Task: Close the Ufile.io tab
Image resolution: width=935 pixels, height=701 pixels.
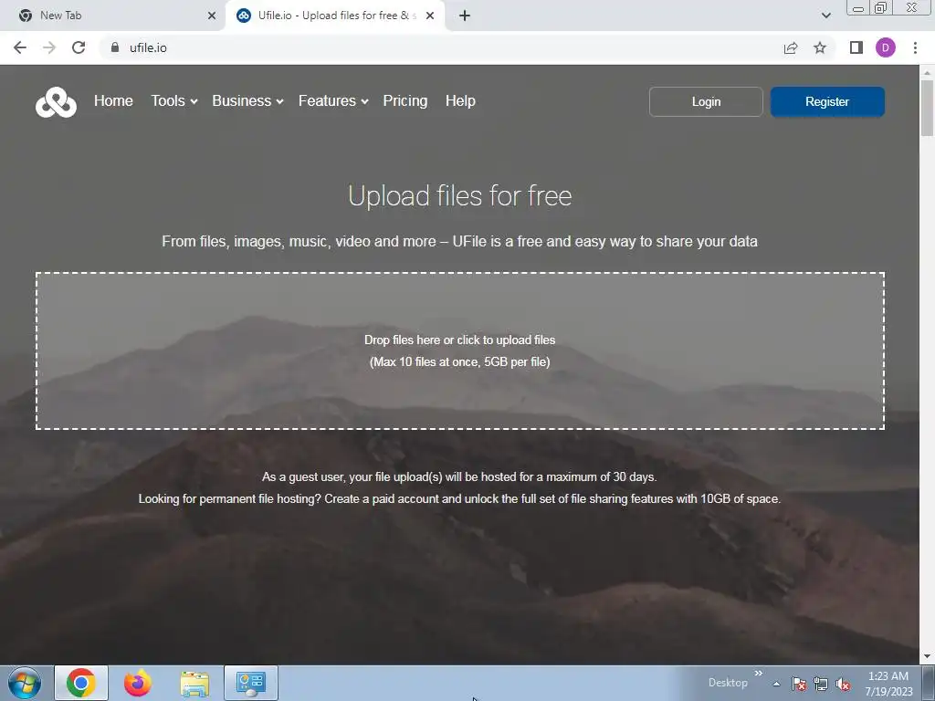Action: [x=430, y=16]
